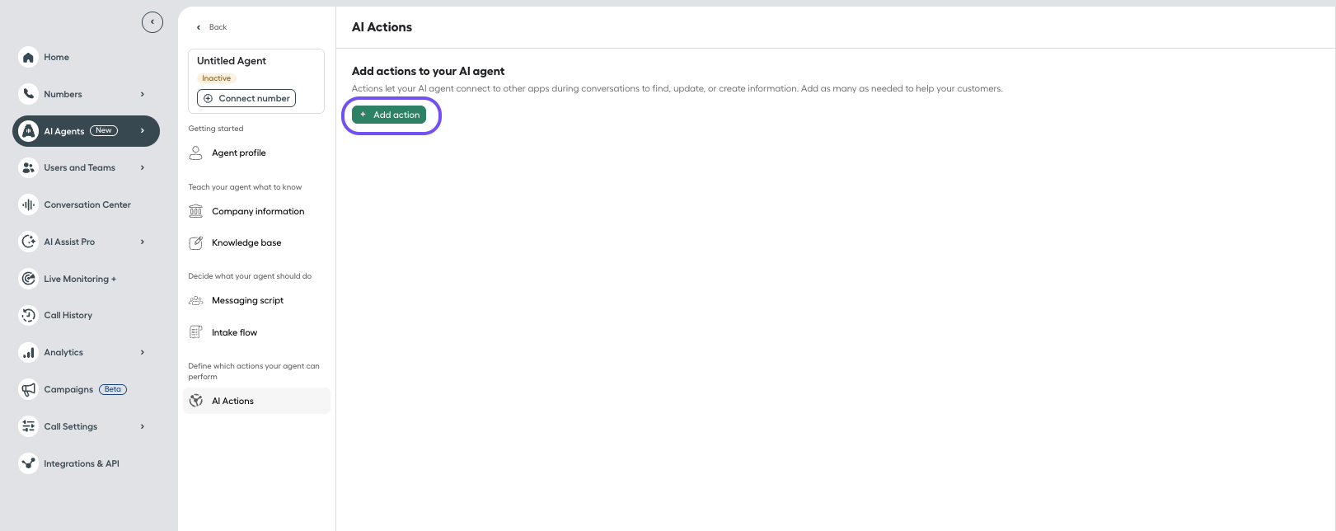
Task: Click the Campaigns megaphone icon
Action: [x=29, y=389]
